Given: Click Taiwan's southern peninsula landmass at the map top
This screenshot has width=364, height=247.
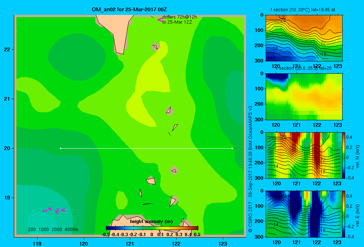Looking at the screenshot, I should tap(118, 32).
